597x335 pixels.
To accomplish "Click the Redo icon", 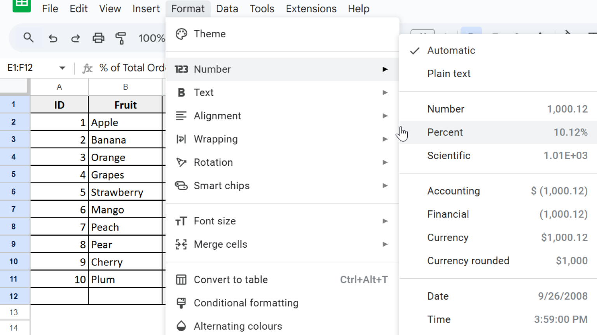I will click(x=75, y=38).
